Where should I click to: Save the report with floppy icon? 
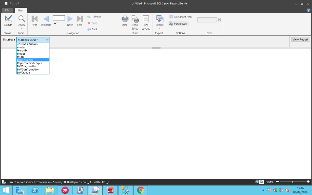tap(6, 3)
